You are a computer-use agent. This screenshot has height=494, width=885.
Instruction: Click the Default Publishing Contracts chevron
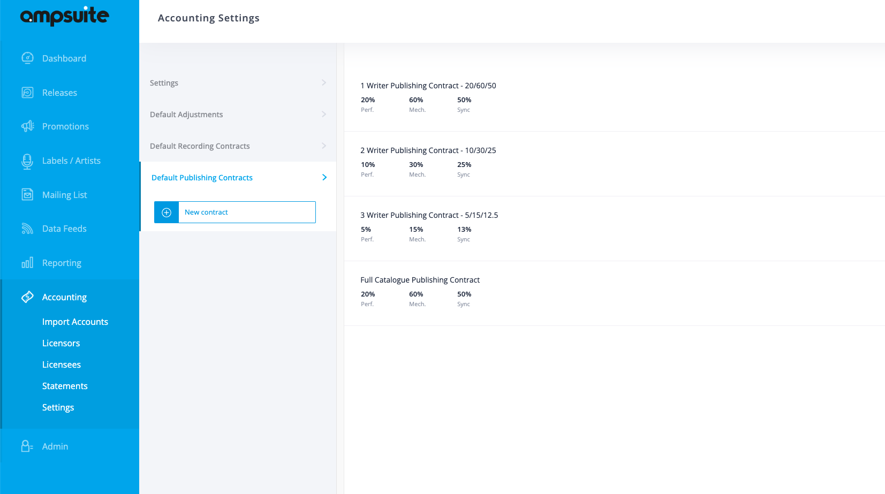pos(324,177)
